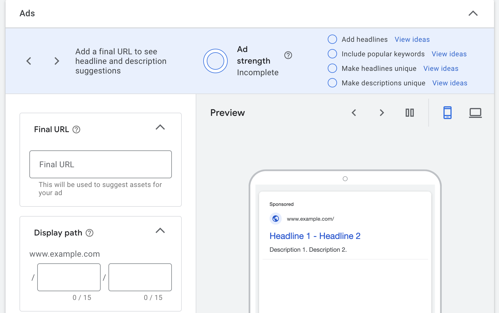The height and width of the screenshot is (313, 499).
Task: Open Display path help icon
Action: click(x=90, y=233)
